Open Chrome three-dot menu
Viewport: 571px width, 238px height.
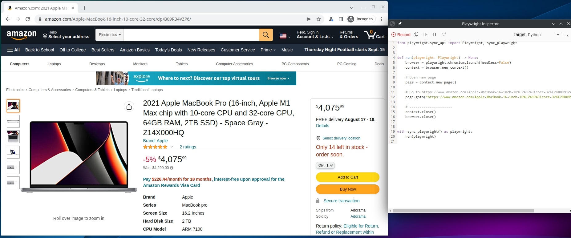pos(381,19)
